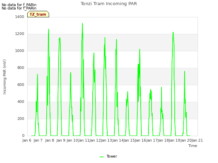Click the 'Jan 18' x-axis date label

point(163,140)
